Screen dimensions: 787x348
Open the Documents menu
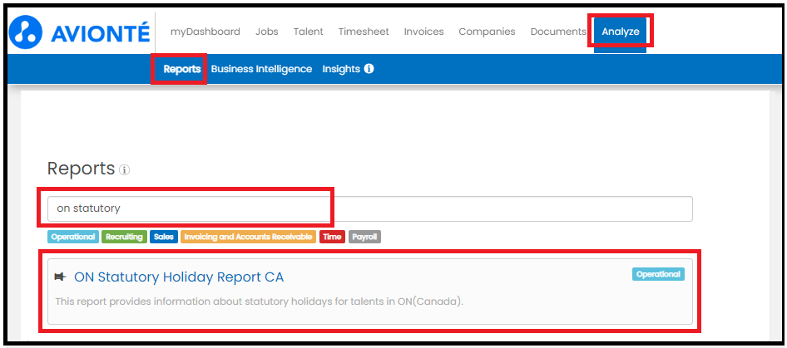pos(558,32)
